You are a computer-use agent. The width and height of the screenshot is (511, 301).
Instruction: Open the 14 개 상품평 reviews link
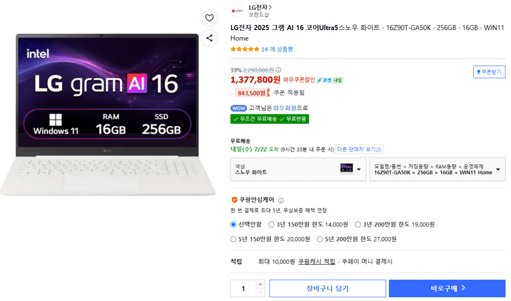pos(277,49)
